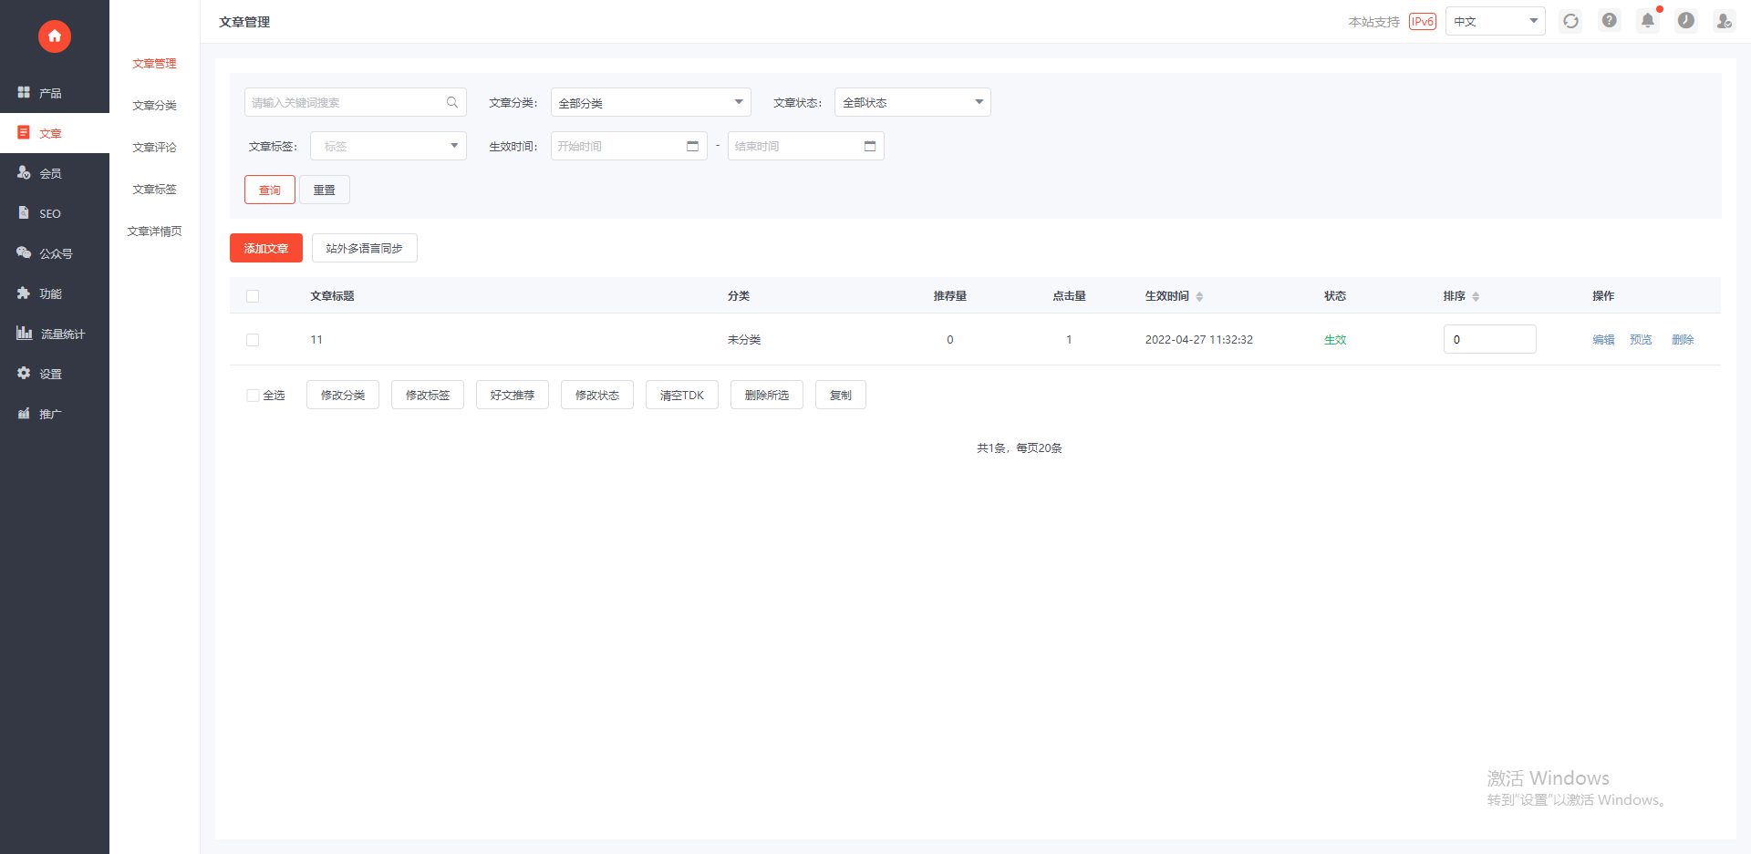1751x854 pixels.
Task: Expand the 文章状态 全部状态 dropdown
Action: click(912, 102)
